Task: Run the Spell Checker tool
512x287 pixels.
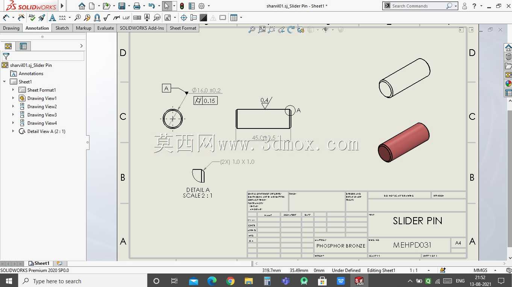Action: (x=32, y=18)
